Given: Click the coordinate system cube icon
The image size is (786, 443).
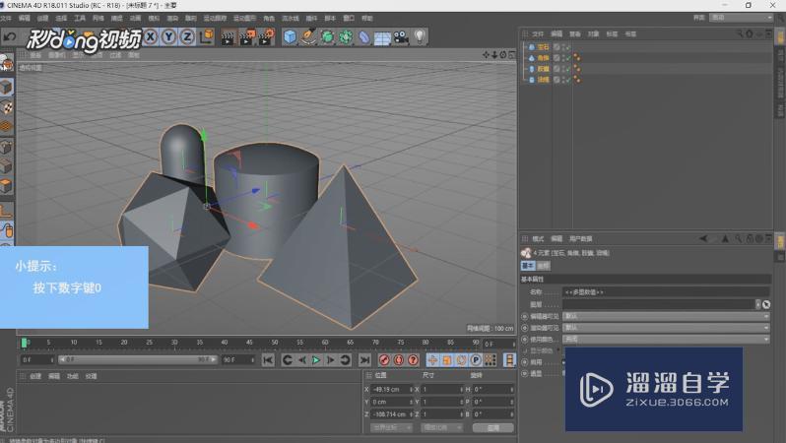Looking at the screenshot, I should [207, 36].
